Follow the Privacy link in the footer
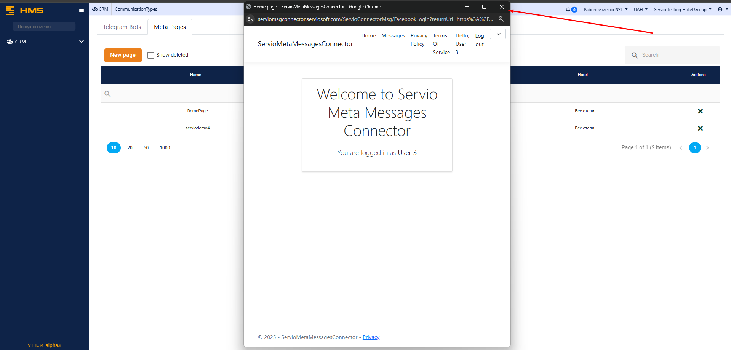Image resolution: width=731 pixels, height=350 pixels. click(371, 337)
